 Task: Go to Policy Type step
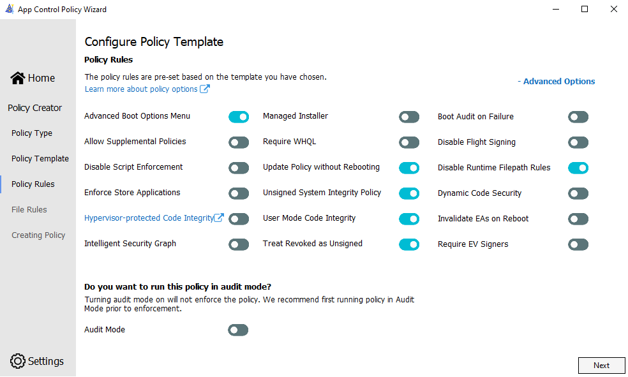tap(32, 133)
